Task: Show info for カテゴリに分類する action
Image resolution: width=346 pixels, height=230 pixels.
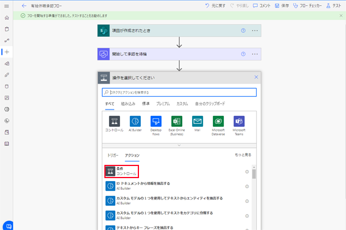Action: click(x=247, y=216)
